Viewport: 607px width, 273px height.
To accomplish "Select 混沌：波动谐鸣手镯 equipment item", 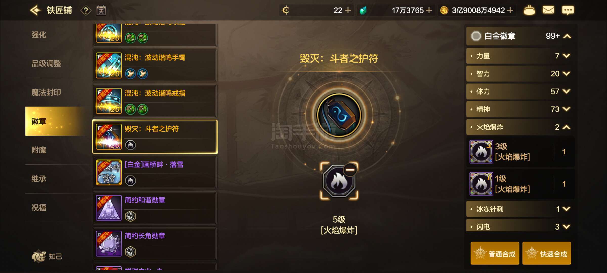I will click(155, 65).
